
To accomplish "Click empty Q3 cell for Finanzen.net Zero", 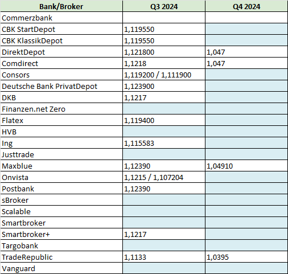I will 164,109.
